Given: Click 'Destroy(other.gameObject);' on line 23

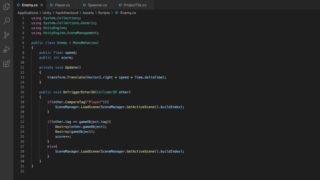Looking at the screenshot, I should coord(81,127).
